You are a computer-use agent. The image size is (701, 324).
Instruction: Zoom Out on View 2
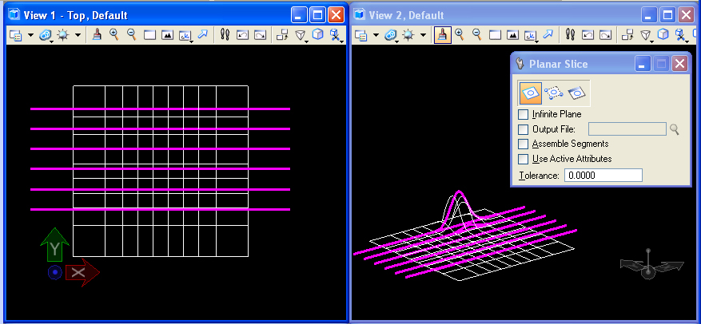[x=476, y=35]
